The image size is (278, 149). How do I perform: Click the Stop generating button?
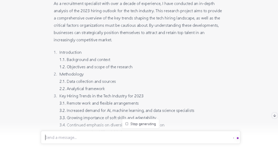[140, 124]
